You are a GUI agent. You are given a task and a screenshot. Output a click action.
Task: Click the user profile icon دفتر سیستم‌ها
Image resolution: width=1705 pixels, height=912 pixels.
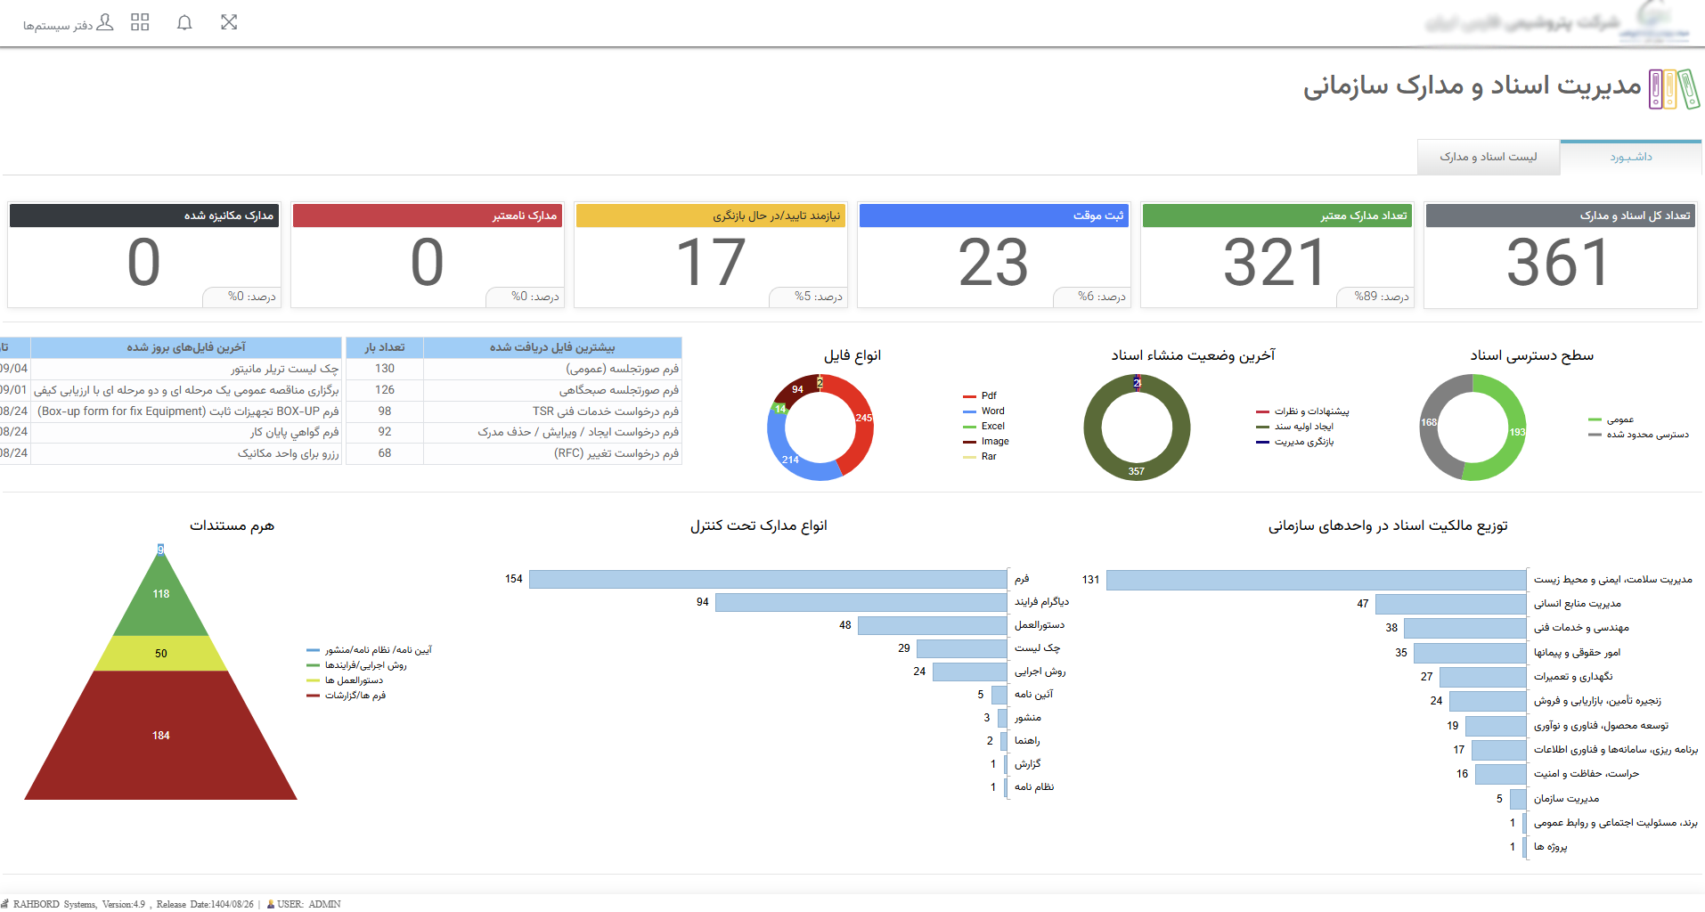104,22
